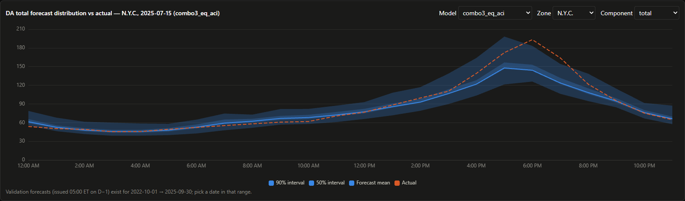Screen dimensions: 685x201
Task: Click the 120 y-axis value
Action: [x=21, y=85]
